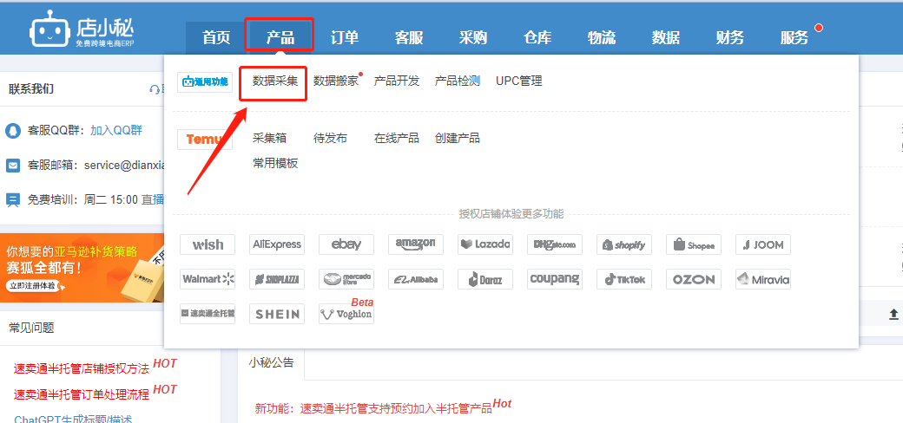Open Temu 常用模板
This screenshot has height=423, width=903.
275,163
